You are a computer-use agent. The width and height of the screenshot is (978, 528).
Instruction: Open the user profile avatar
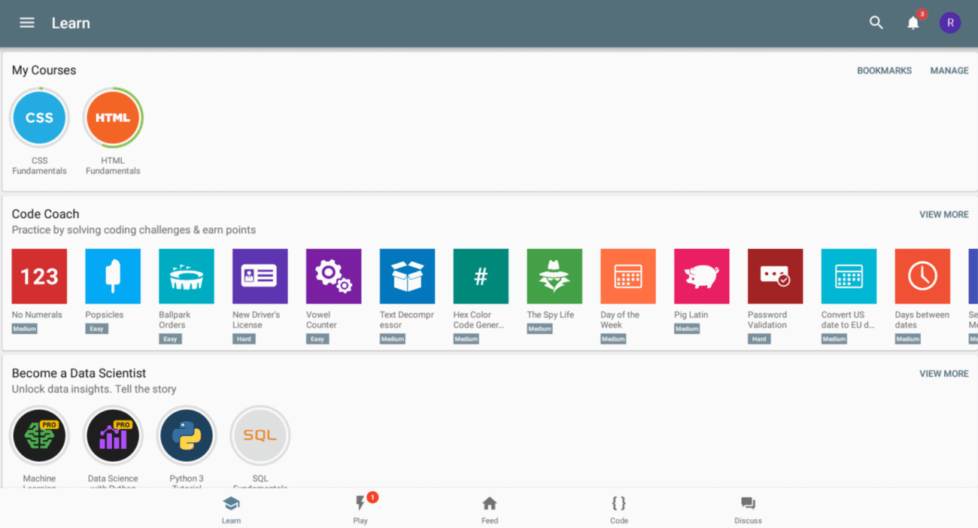pos(950,23)
